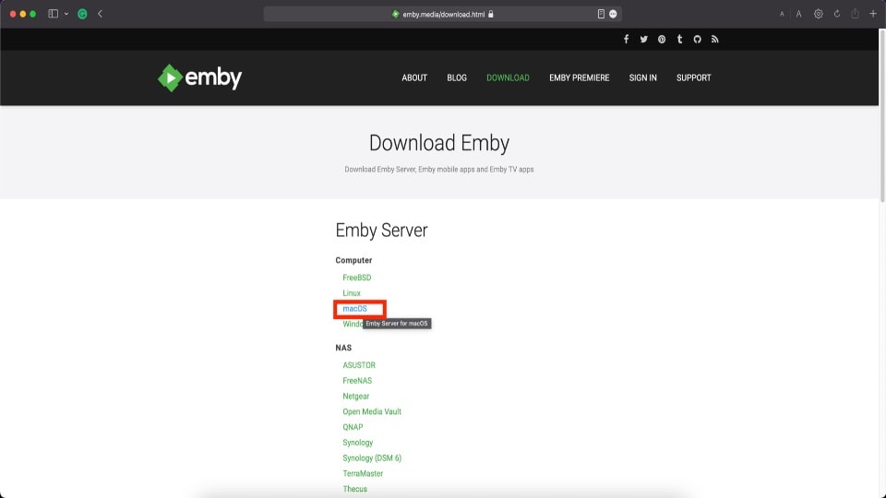
Task: Decrease text size with small A
Action: (x=782, y=14)
